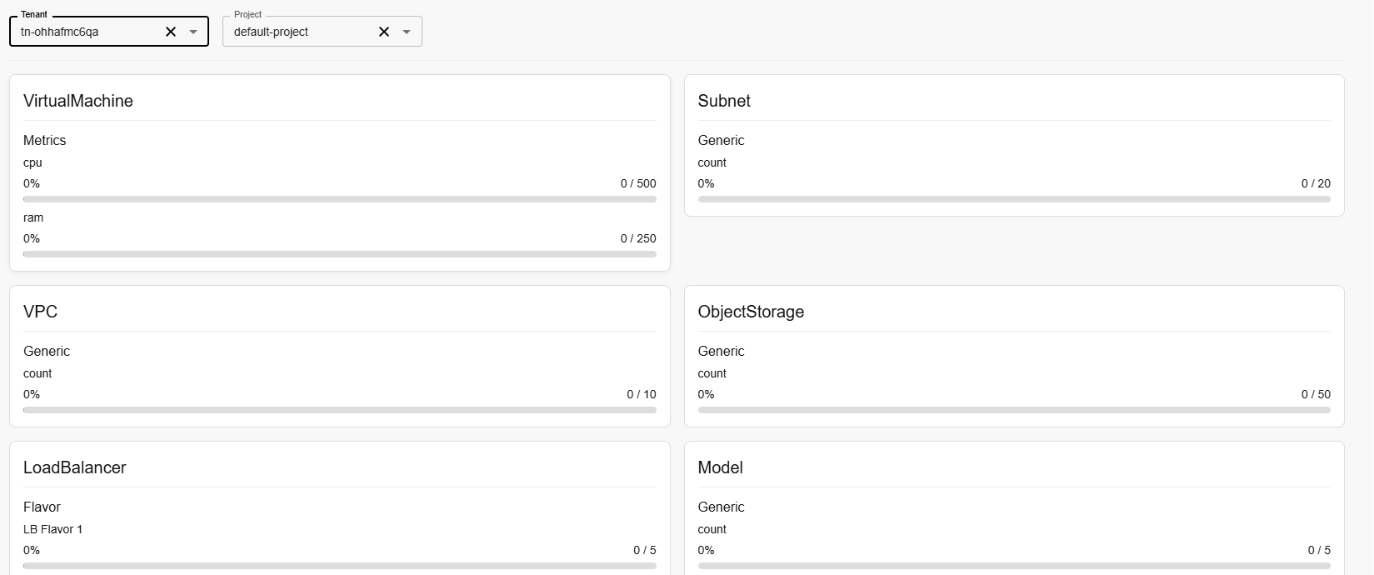Focus the Project field showing default-project

coord(296,32)
